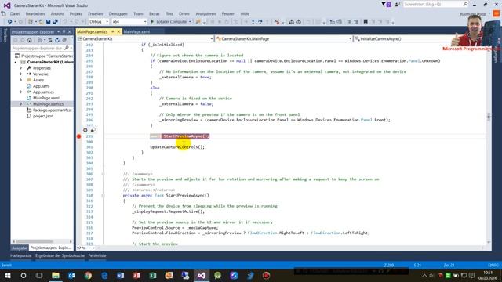This screenshot has width=502, height=282.
Task: Open the InitializeCameraAsync member dropdown
Action: pyautogui.click(x=402, y=38)
